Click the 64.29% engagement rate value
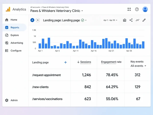The width and height of the screenshot is (153, 115). [112, 87]
